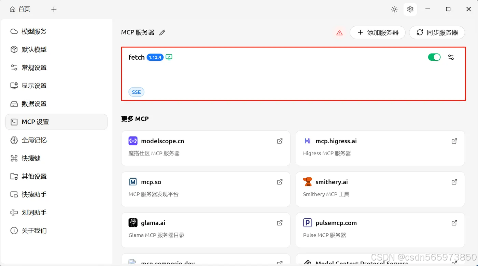
Task: Click the 更多 MCP heading
Action: (135, 119)
